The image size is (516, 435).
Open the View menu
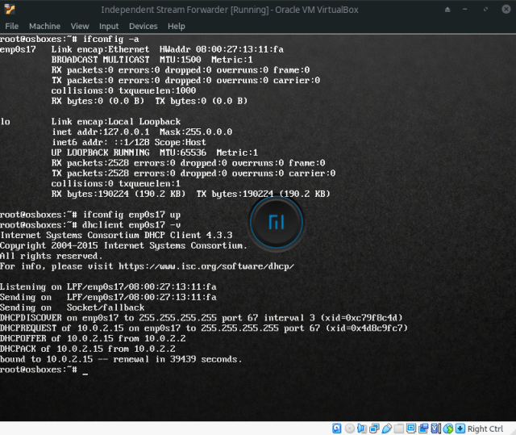[x=80, y=26]
